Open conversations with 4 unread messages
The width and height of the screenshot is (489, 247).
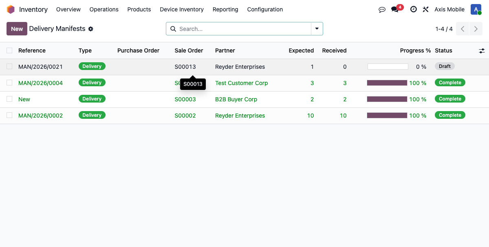pos(395,9)
